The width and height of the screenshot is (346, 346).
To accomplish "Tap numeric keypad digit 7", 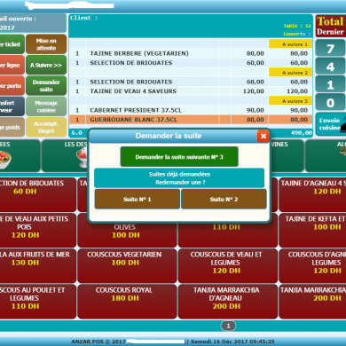I will tap(330, 48).
